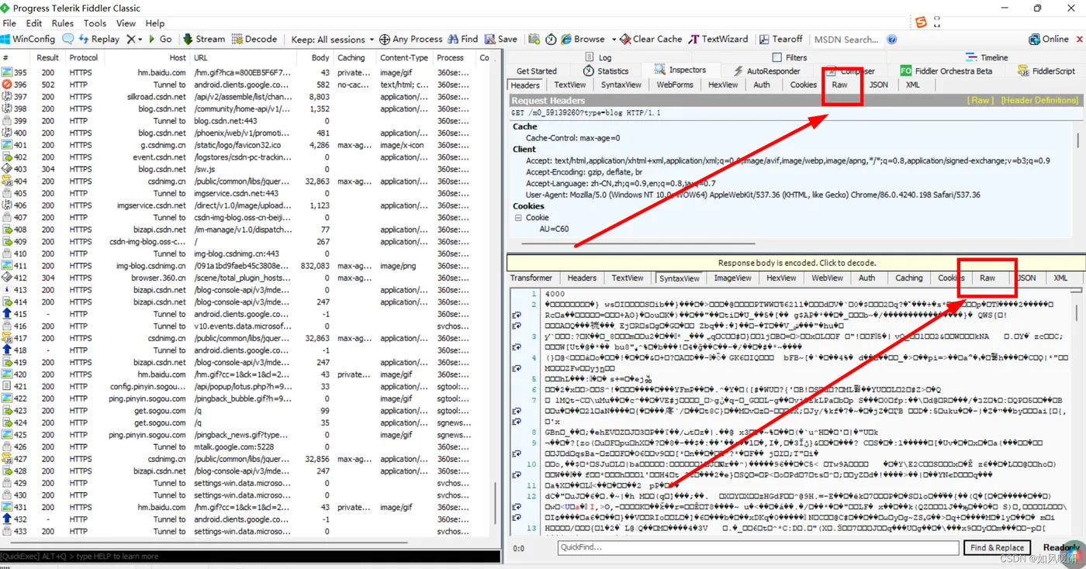Click Clear Cache in toolbar
Image resolution: width=1086 pixels, height=569 pixels.
651,39
